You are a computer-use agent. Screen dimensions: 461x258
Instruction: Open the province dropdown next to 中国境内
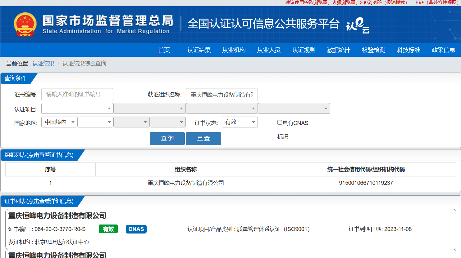click(x=95, y=122)
